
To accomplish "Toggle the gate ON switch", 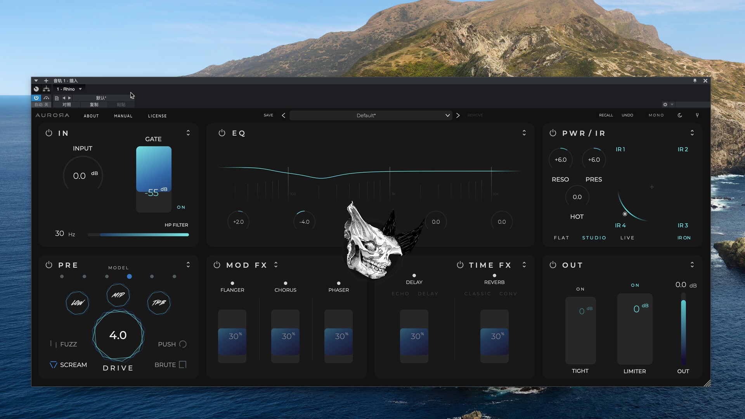I will pyautogui.click(x=181, y=207).
